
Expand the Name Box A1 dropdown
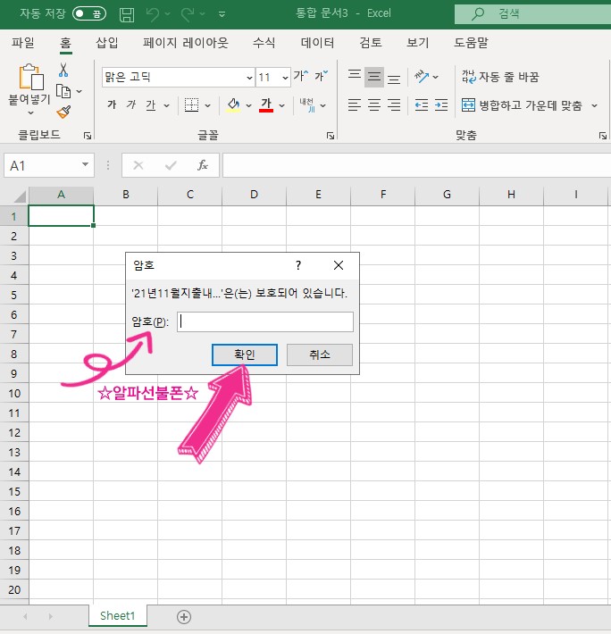click(85, 164)
